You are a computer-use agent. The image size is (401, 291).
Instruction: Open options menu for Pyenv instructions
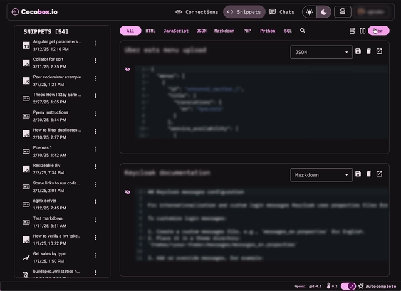click(x=95, y=114)
